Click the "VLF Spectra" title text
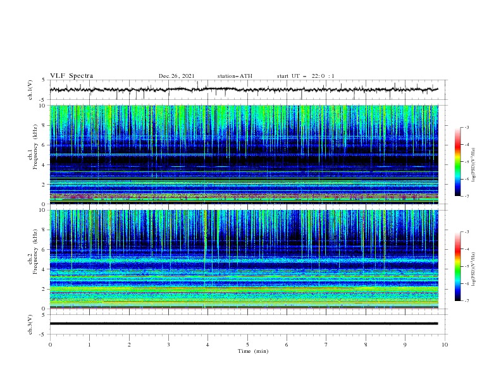Image resolution: width=501 pixels, height=387 pixels. [x=71, y=76]
